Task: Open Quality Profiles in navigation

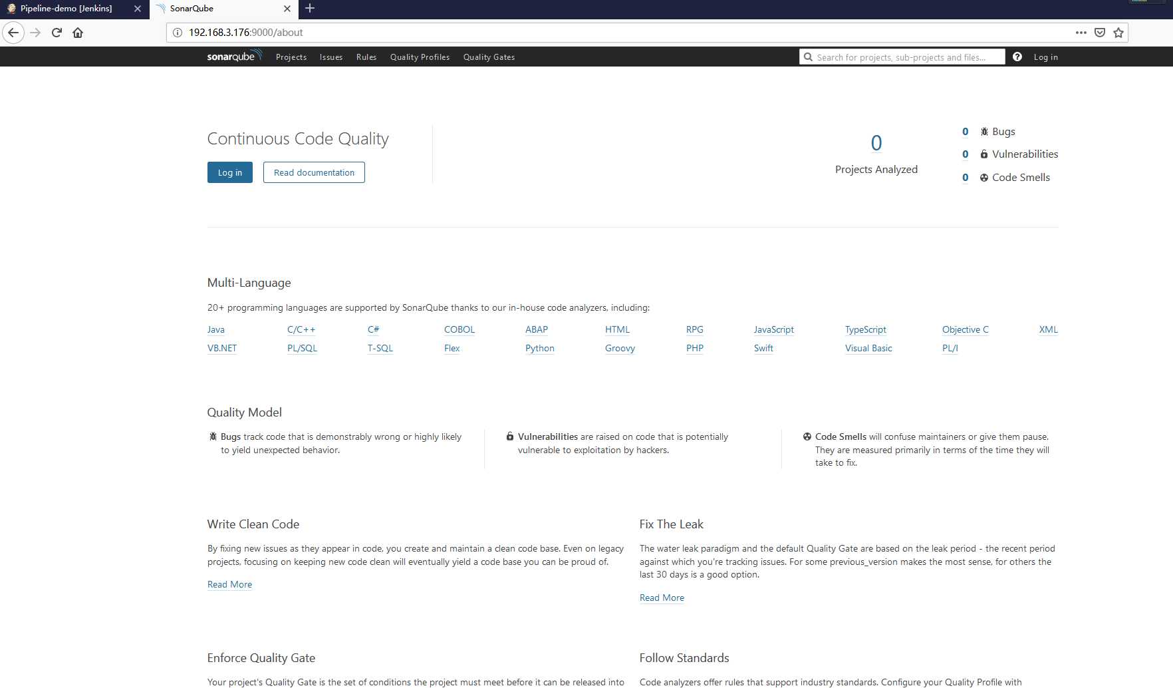Action: point(420,57)
